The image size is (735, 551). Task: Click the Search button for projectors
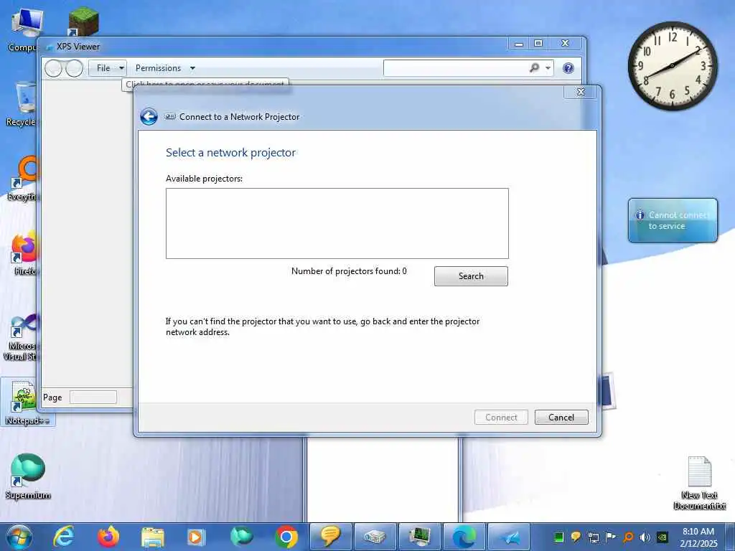[471, 276]
